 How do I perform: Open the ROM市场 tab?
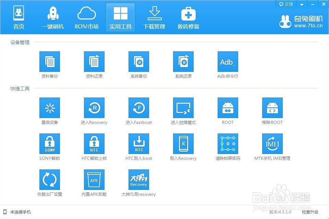(86, 17)
